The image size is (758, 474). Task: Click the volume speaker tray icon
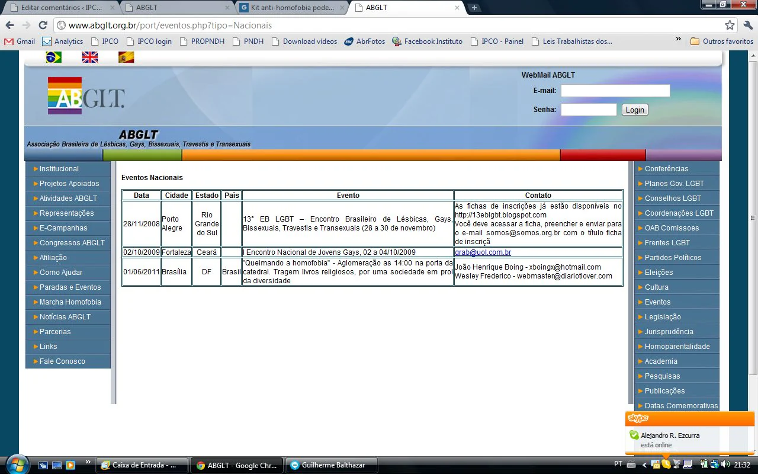pos(726,465)
